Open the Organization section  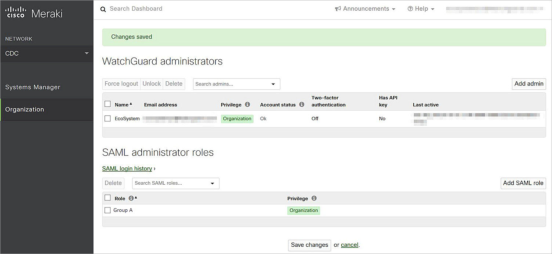point(25,109)
